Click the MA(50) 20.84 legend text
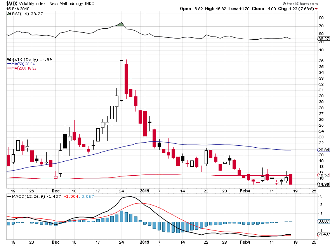This screenshot has width=330, height=246. (23, 64)
